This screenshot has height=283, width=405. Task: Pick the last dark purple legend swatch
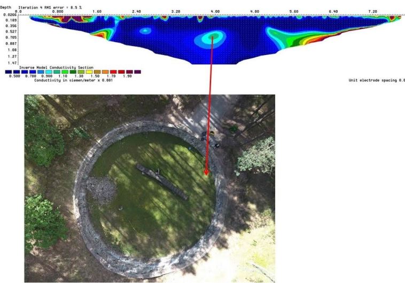137,72
